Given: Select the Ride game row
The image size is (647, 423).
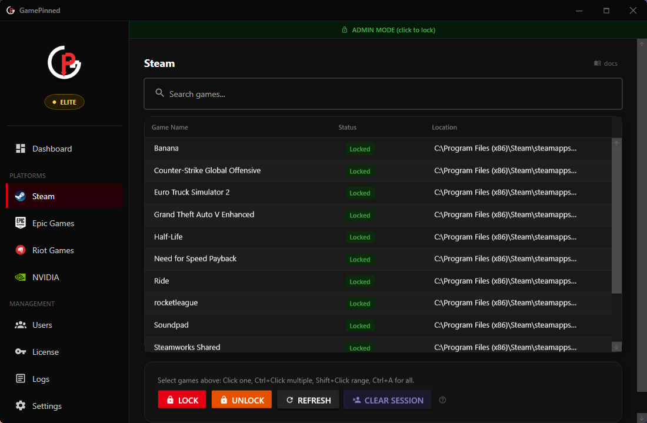Looking at the screenshot, I should 378,281.
